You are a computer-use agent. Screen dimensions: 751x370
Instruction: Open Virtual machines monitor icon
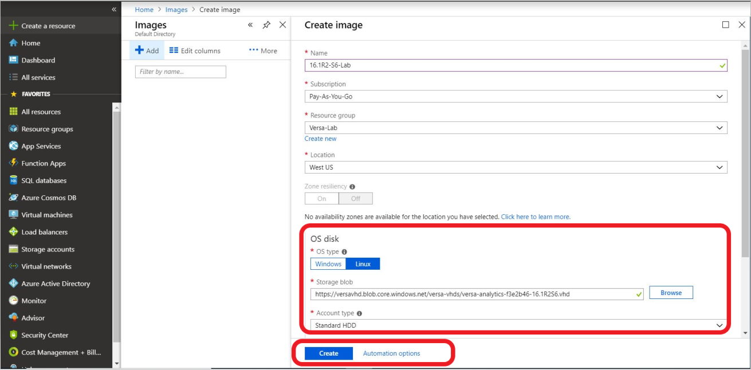click(x=13, y=215)
